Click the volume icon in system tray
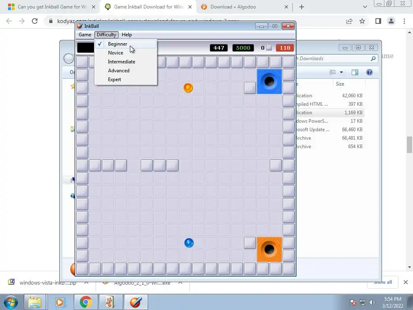This screenshot has width=413, height=310. tap(372, 302)
